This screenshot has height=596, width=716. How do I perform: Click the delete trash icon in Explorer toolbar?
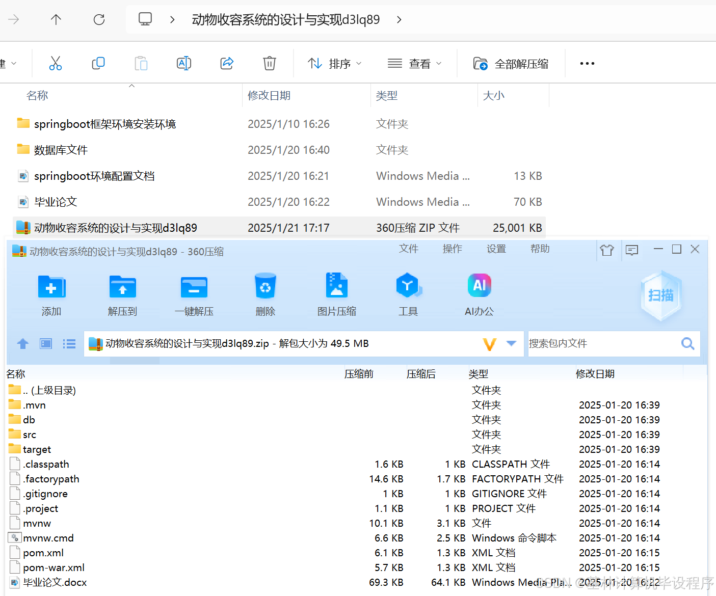pos(270,63)
